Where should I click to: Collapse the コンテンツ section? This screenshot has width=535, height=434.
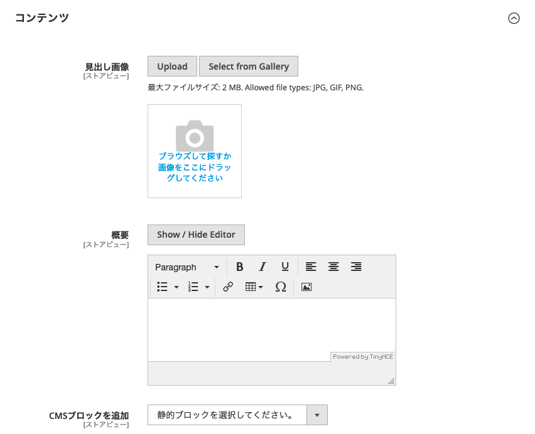(514, 19)
